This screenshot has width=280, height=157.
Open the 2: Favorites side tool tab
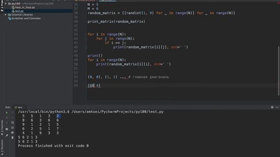click(2, 128)
